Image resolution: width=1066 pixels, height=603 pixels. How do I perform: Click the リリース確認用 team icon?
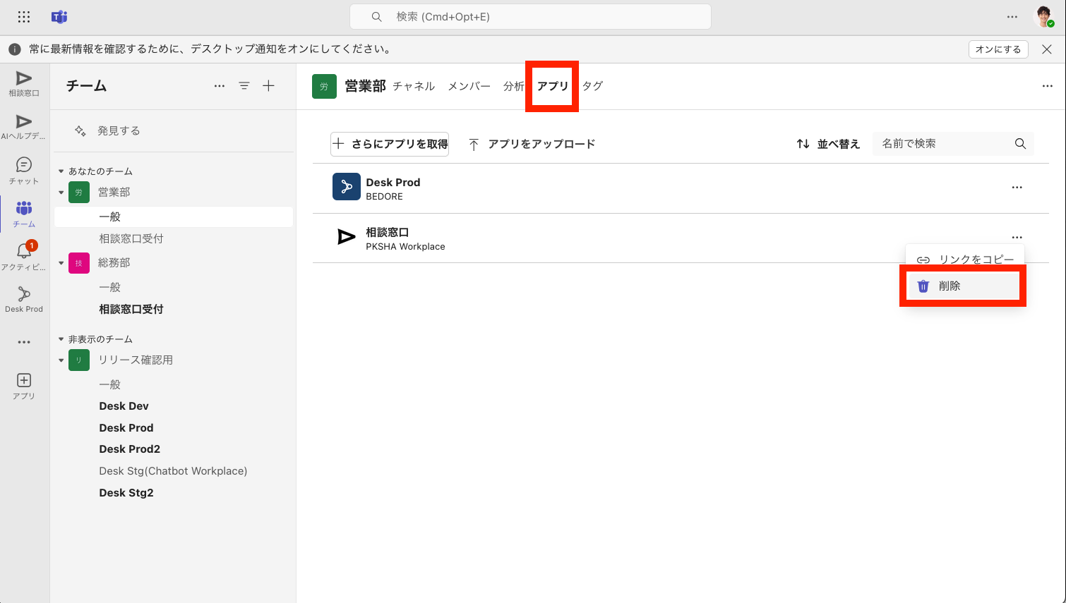79,360
